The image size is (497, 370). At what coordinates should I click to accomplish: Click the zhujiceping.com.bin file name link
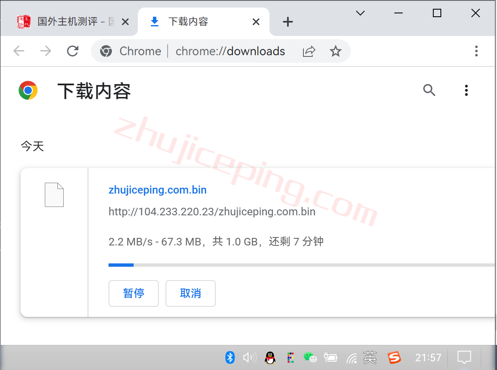pos(158,190)
